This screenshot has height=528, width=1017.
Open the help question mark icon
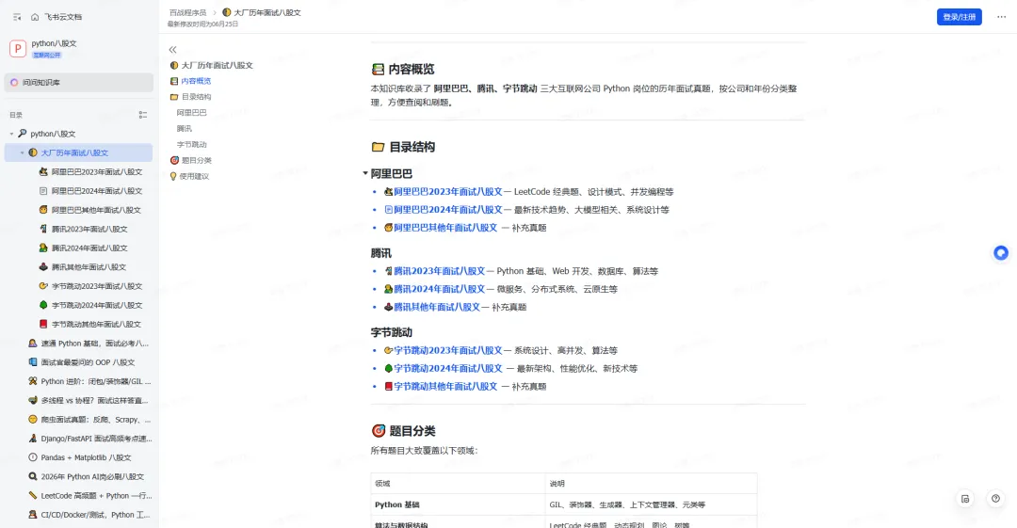click(x=995, y=499)
